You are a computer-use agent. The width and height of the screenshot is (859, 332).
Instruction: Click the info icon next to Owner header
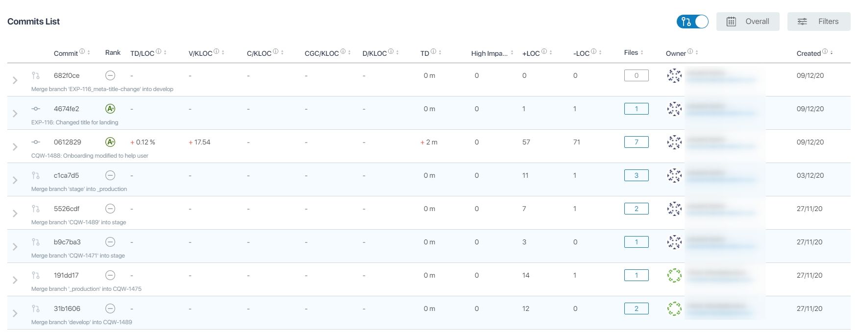690,52
